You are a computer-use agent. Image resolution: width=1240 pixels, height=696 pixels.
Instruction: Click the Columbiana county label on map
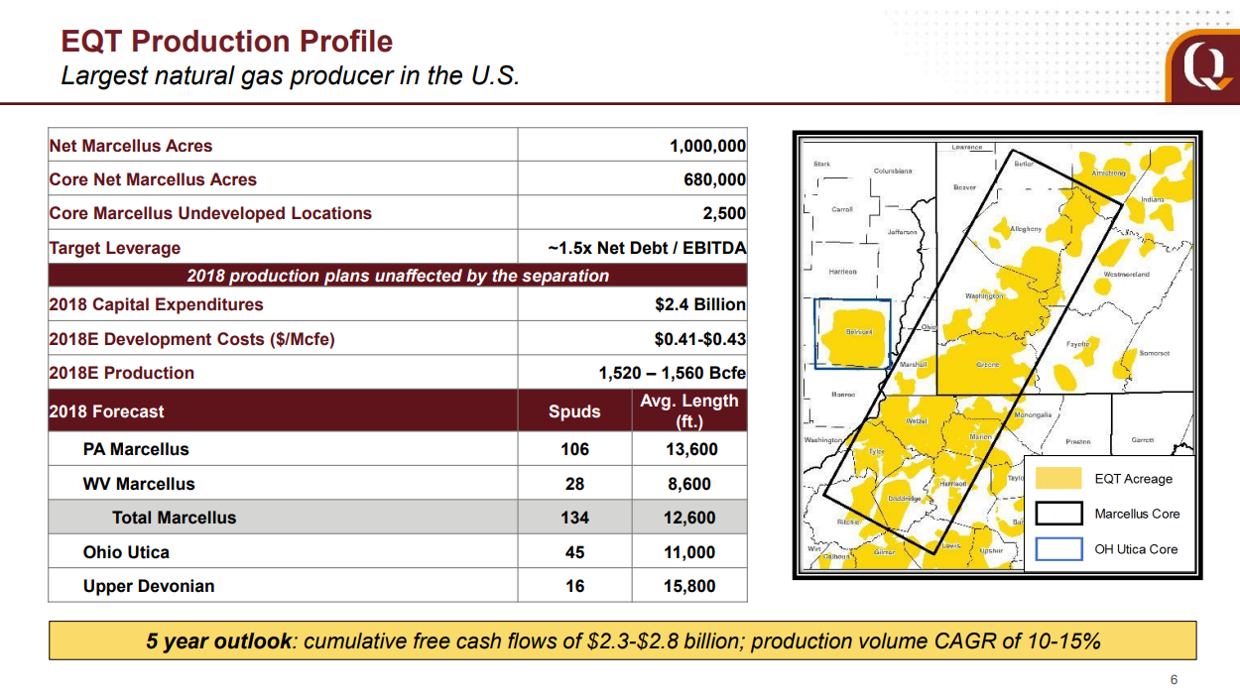point(892,171)
